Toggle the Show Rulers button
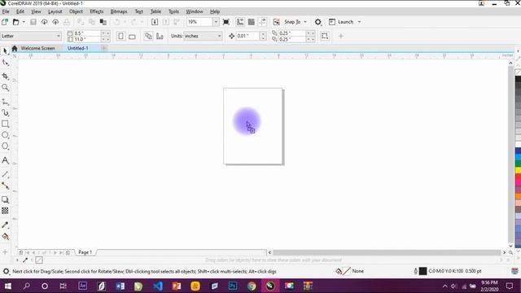Viewport: 521px width, 293px height. pos(240,22)
